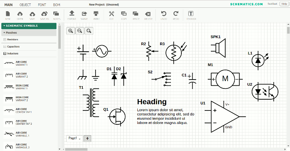Open the Page1 dropdown
This screenshot has height=151, width=290.
point(75,138)
